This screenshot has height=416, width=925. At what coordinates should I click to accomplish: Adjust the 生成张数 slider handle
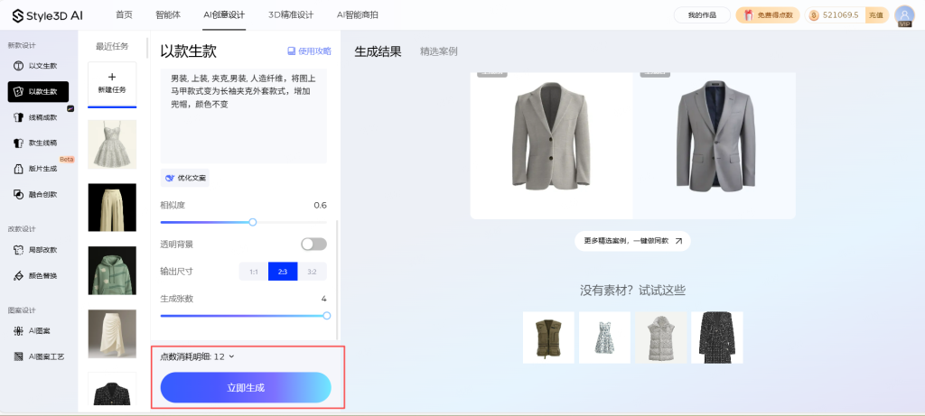[x=327, y=316]
